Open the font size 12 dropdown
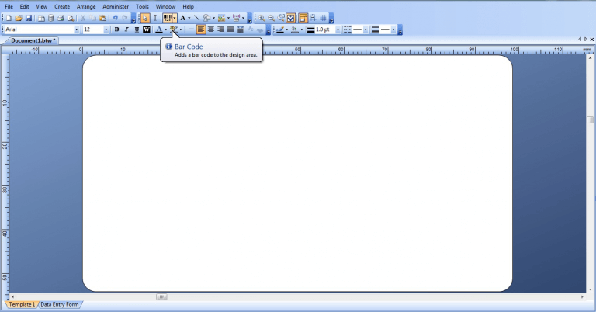 pyautogui.click(x=106, y=29)
